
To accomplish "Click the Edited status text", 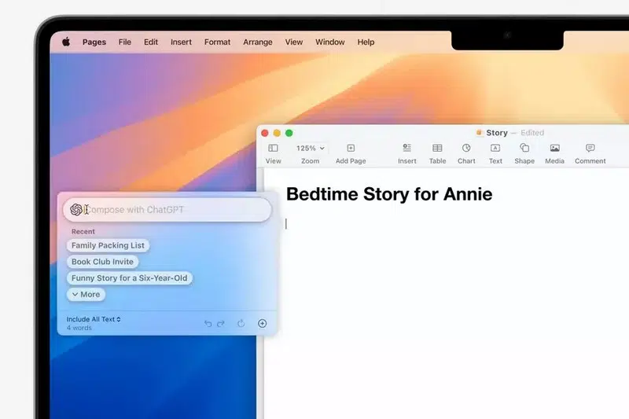I will tap(532, 133).
